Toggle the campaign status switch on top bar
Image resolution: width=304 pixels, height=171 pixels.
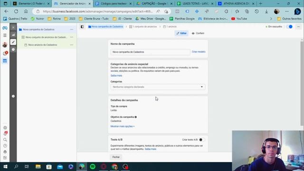pyautogui.click(x=289, y=27)
